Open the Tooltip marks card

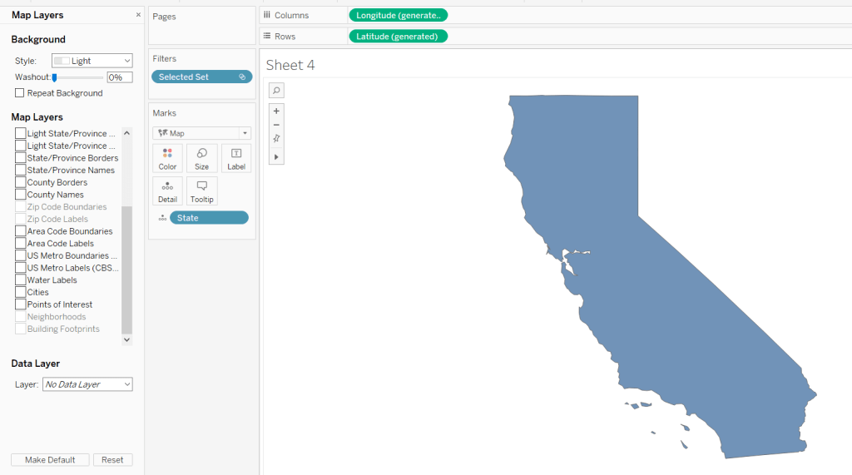[202, 191]
